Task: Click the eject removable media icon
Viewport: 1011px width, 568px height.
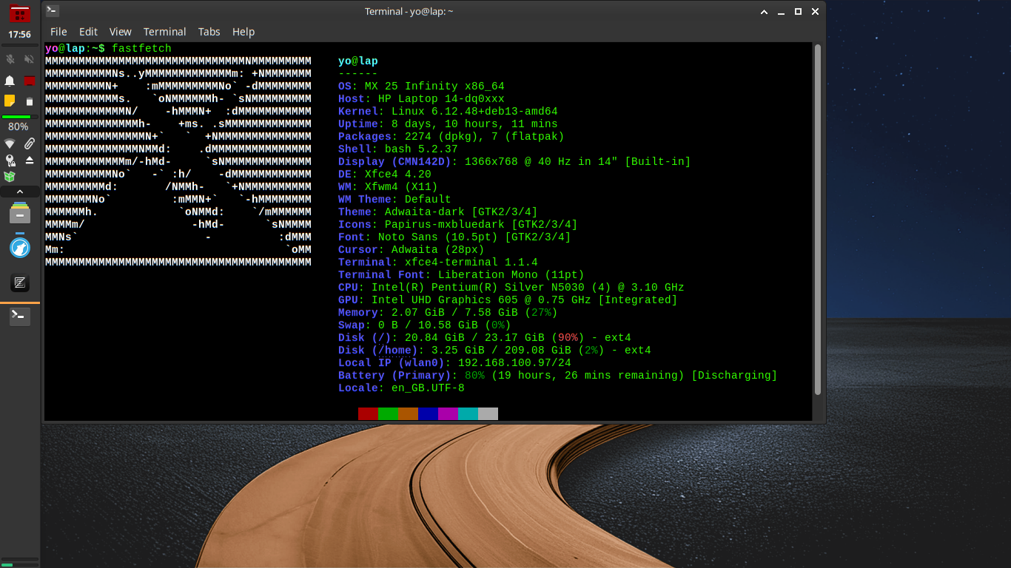Action: [30, 160]
